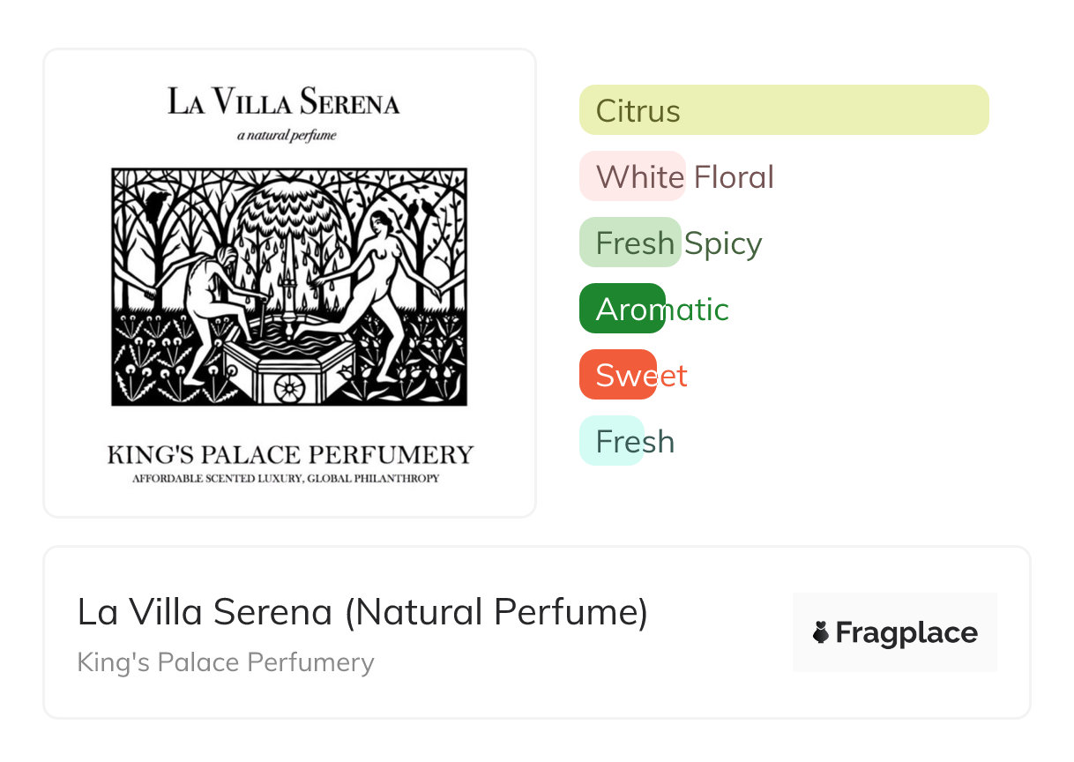
Task: Click the La Villa Serena heading on label
Action: (284, 102)
